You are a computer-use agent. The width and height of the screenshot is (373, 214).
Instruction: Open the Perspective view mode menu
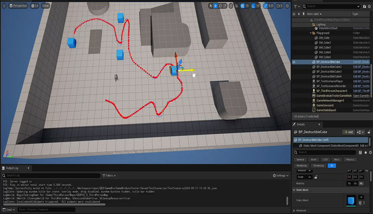point(18,6)
